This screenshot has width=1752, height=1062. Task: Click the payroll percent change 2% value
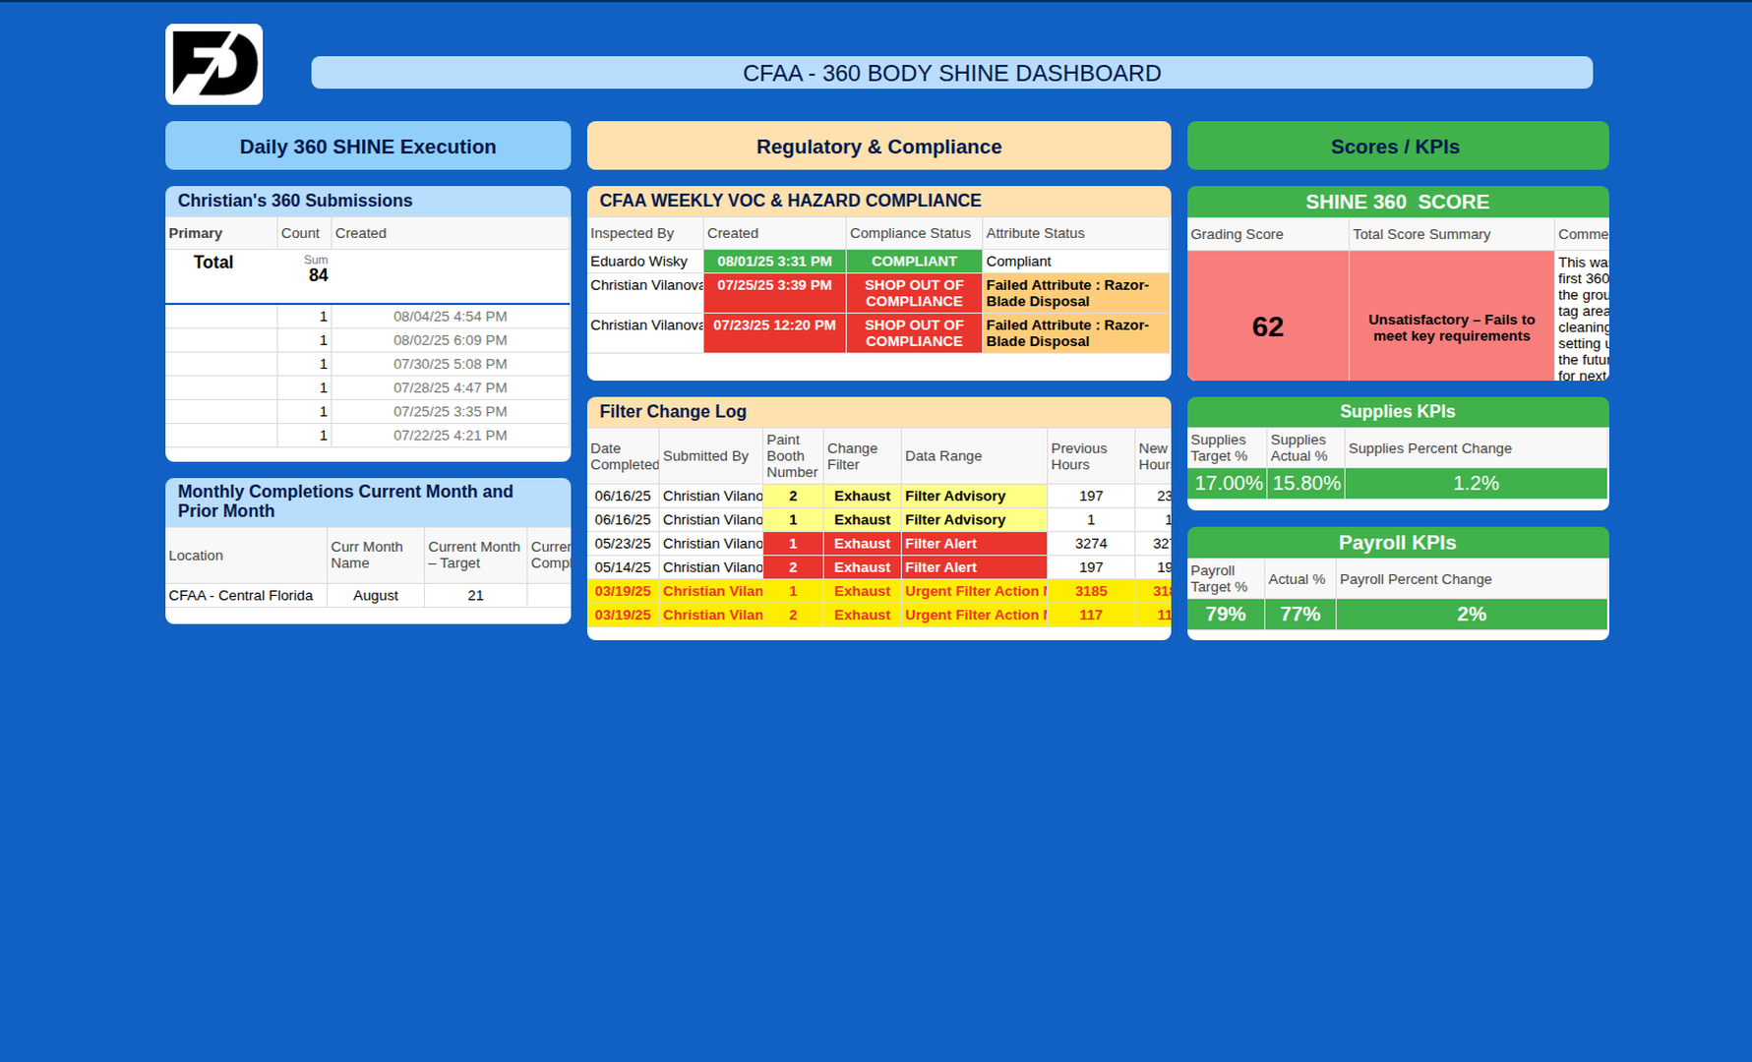pos(1472,614)
